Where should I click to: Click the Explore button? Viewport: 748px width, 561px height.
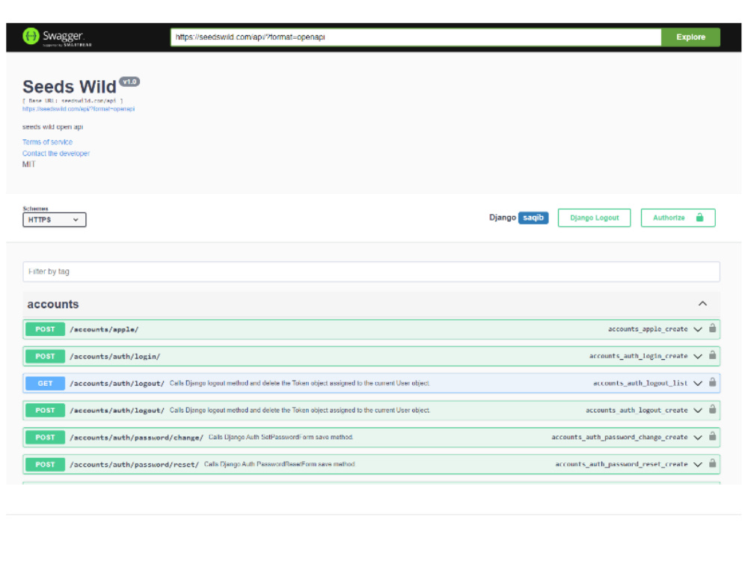point(690,37)
